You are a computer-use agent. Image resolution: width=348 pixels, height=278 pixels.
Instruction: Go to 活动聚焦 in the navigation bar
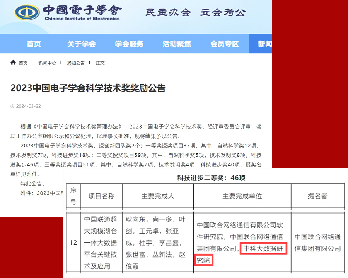click(x=177, y=44)
